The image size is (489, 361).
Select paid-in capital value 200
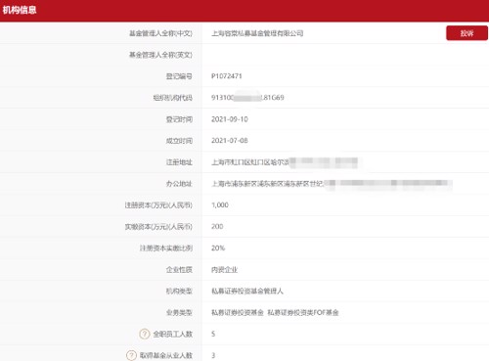217,226
